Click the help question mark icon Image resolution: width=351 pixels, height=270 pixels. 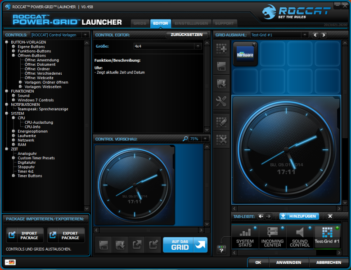tap(221, 249)
